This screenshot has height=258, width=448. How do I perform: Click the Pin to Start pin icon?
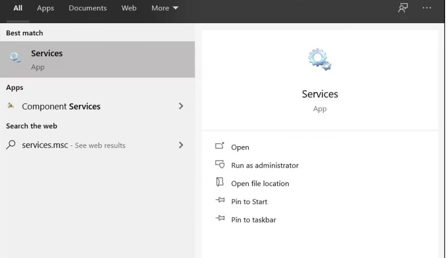(220, 201)
